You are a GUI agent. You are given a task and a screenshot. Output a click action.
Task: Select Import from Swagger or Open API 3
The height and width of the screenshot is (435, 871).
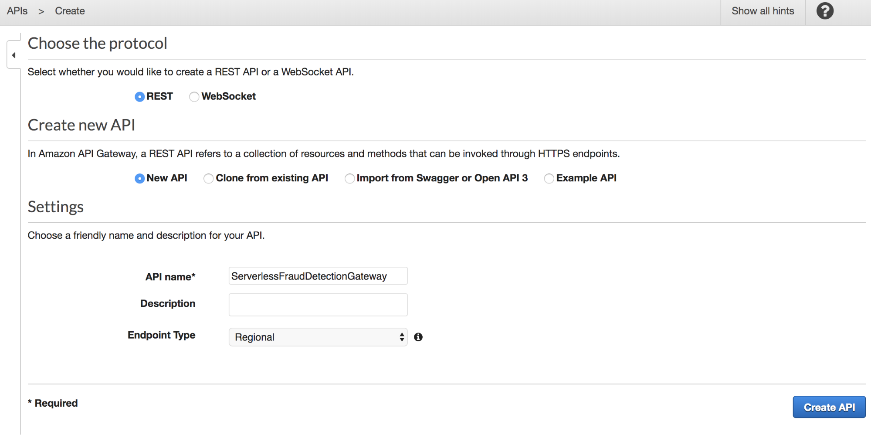pyautogui.click(x=349, y=179)
